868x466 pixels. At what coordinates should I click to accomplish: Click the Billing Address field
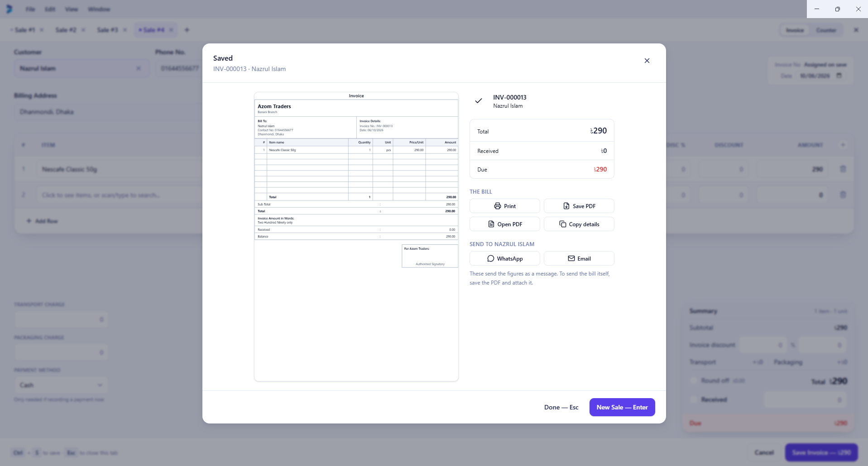pyautogui.click(x=108, y=112)
